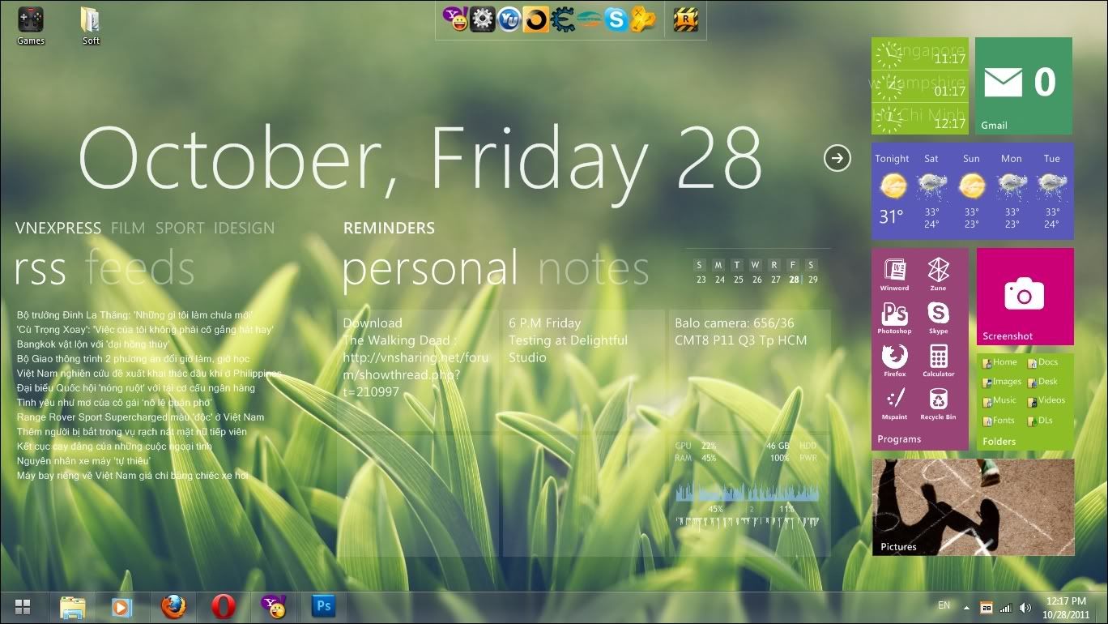Image resolution: width=1108 pixels, height=624 pixels.
Task: Open the Range Rover Sport Supercharged headline
Action: point(140,417)
